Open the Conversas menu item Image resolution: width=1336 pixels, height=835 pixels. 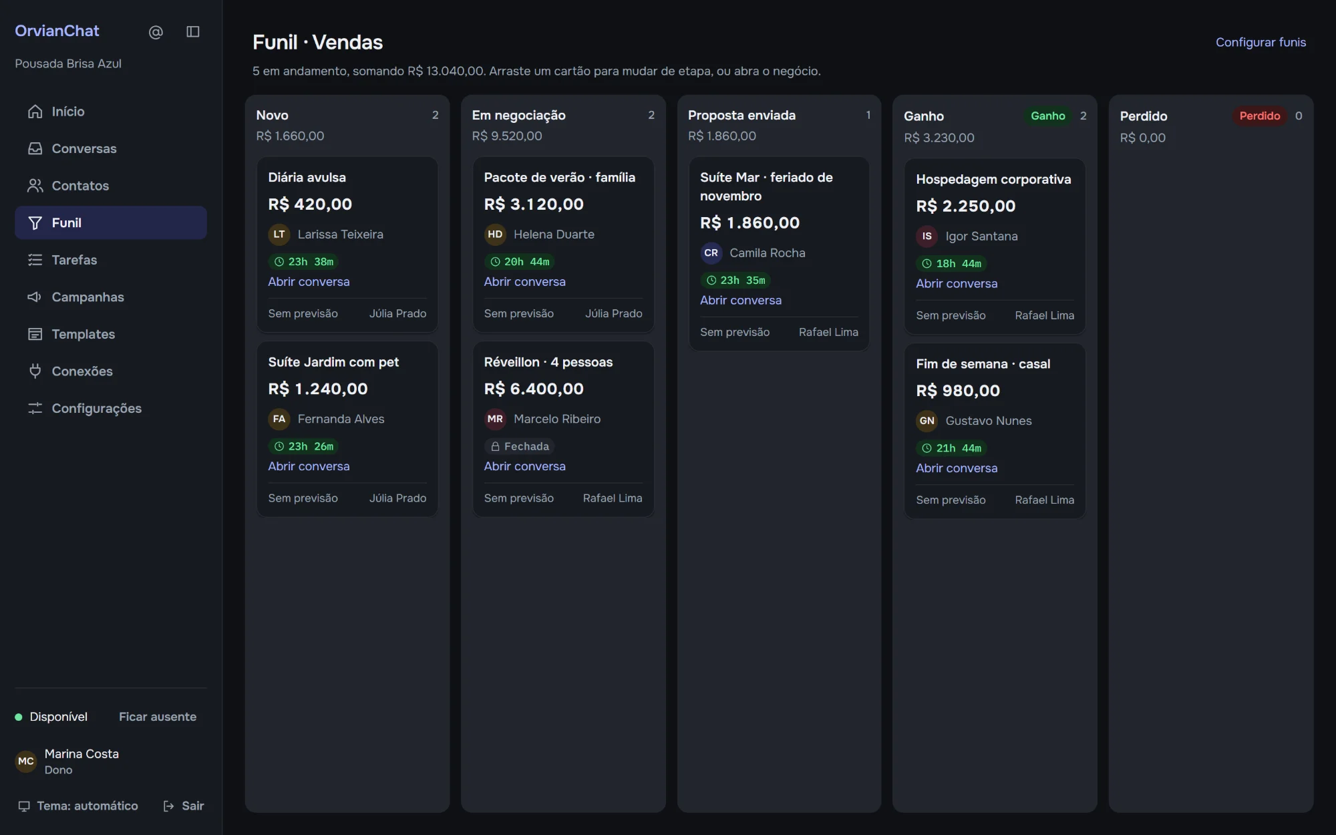[111, 148]
